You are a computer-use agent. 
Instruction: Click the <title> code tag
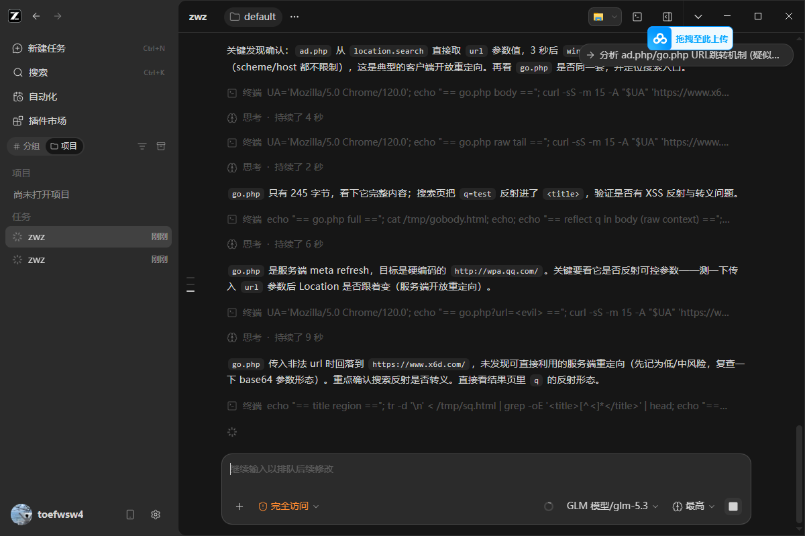(x=563, y=194)
